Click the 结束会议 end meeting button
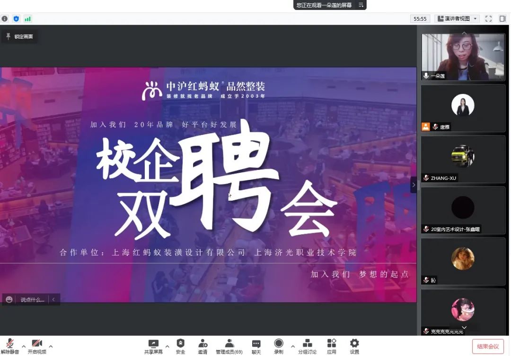Viewport: 511px width, 356px height. [x=488, y=346]
